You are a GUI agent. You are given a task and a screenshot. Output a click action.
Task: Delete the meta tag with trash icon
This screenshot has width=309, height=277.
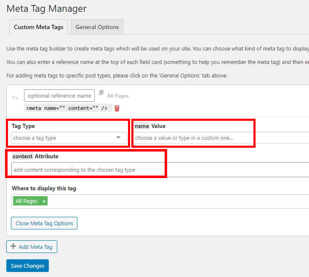pos(117,108)
